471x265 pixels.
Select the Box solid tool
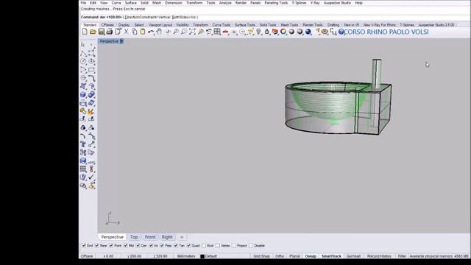83,95
